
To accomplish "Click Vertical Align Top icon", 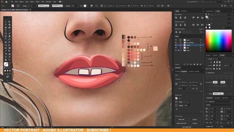I will (193, 18).
